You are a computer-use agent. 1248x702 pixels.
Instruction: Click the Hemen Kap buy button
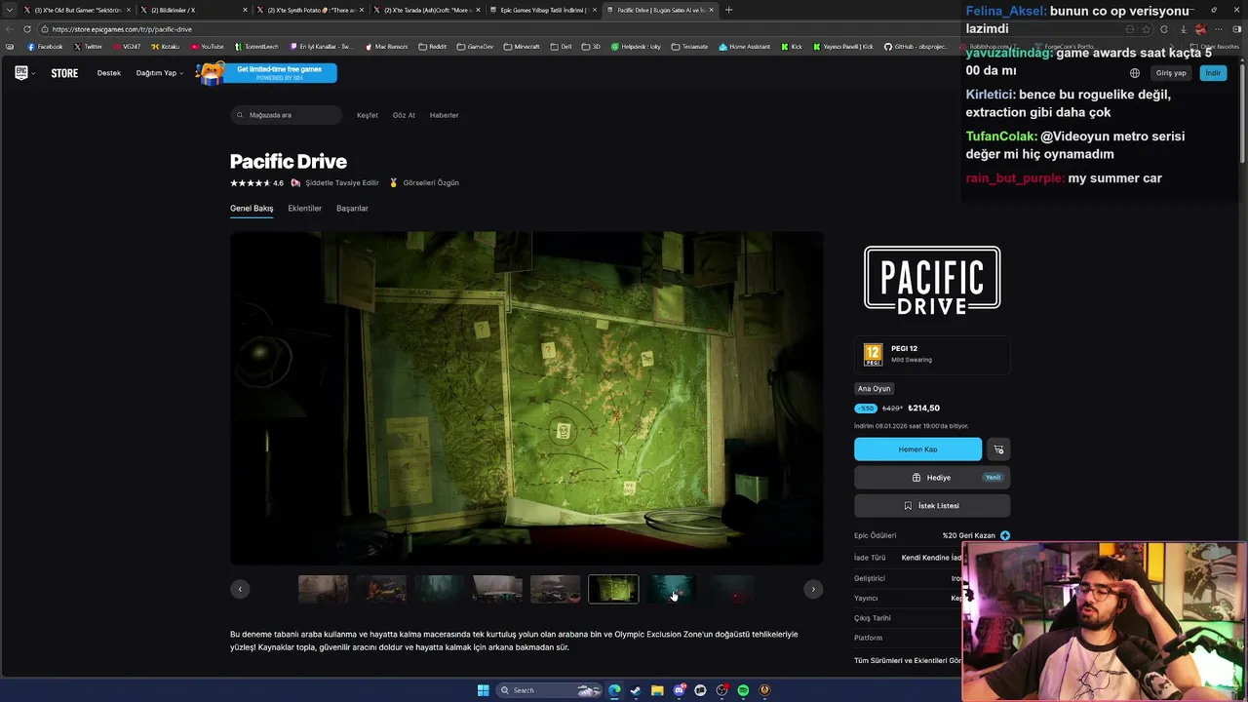pos(917,449)
